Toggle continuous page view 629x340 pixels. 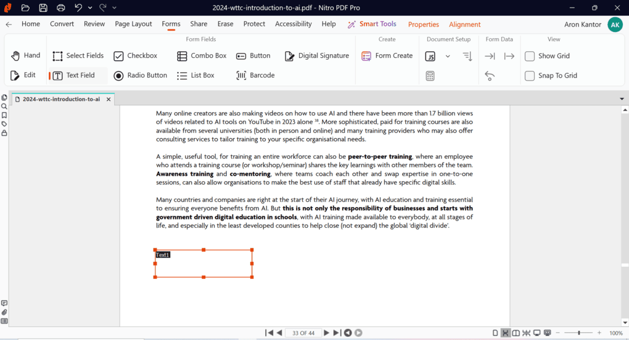506,333
